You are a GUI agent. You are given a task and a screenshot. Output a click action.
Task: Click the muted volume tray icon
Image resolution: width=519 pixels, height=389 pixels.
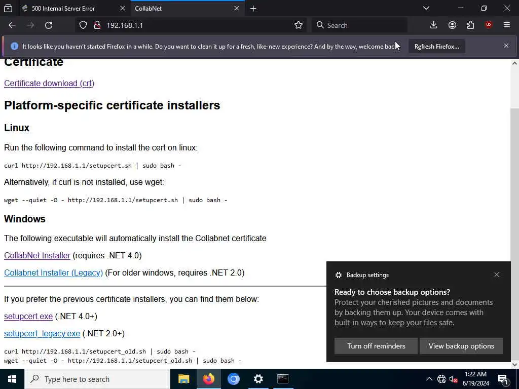point(453,379)
